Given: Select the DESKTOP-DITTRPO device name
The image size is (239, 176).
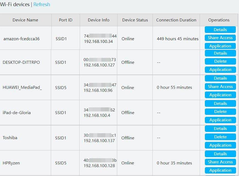Looking at the screenshot, I should coord(21,62).
